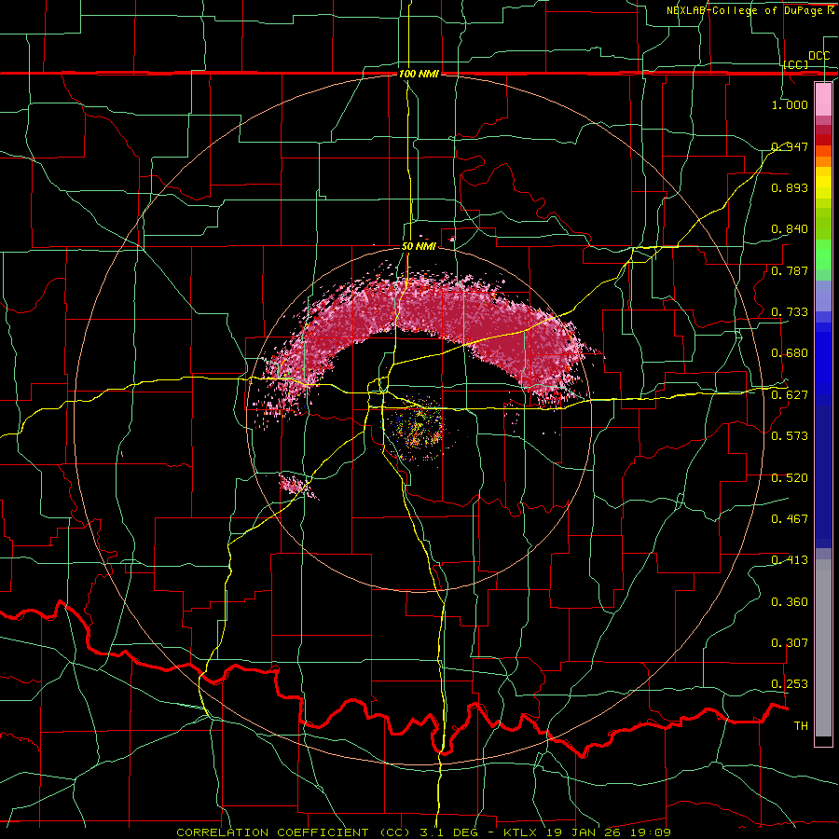Screen dimensions: 839x839
Task: Click the [CC] label above the color bar
Action: pos(796,64)
